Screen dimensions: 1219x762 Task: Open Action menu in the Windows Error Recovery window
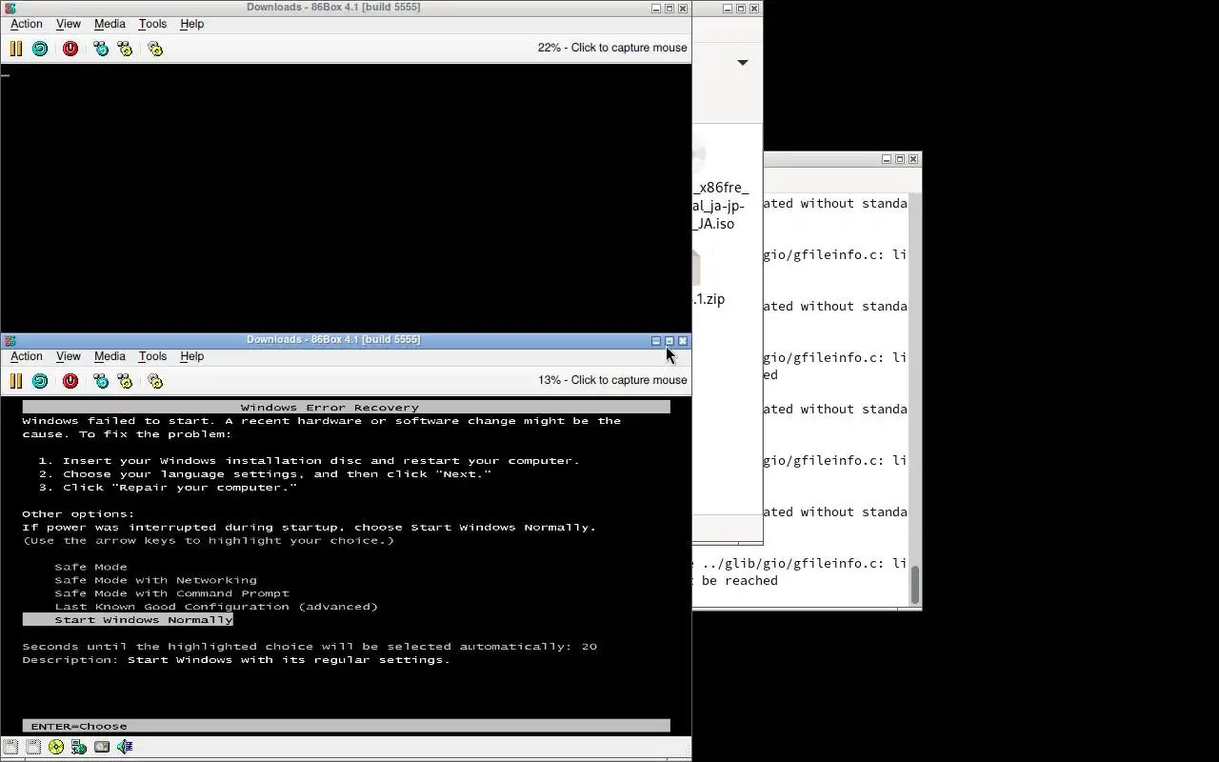point(27,356)
